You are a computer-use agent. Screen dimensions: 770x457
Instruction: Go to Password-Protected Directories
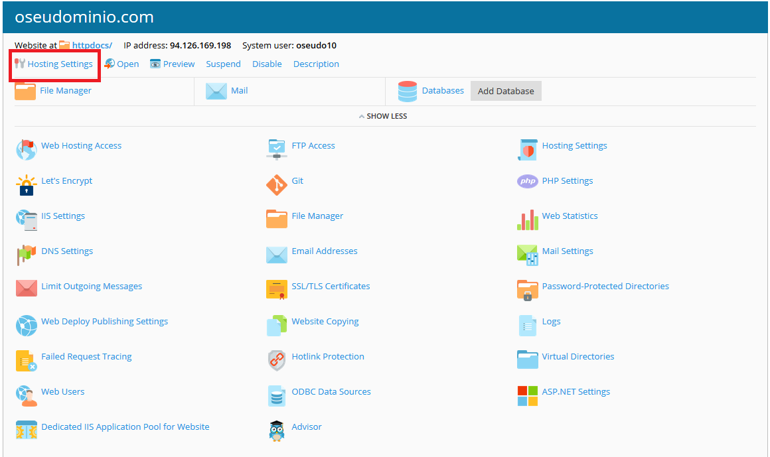605,287
